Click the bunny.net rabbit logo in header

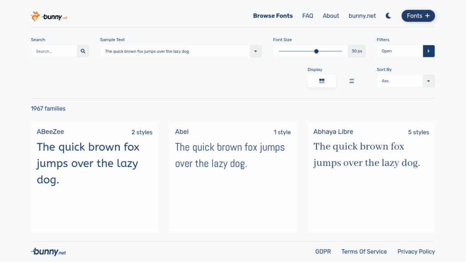pos(49,16)
